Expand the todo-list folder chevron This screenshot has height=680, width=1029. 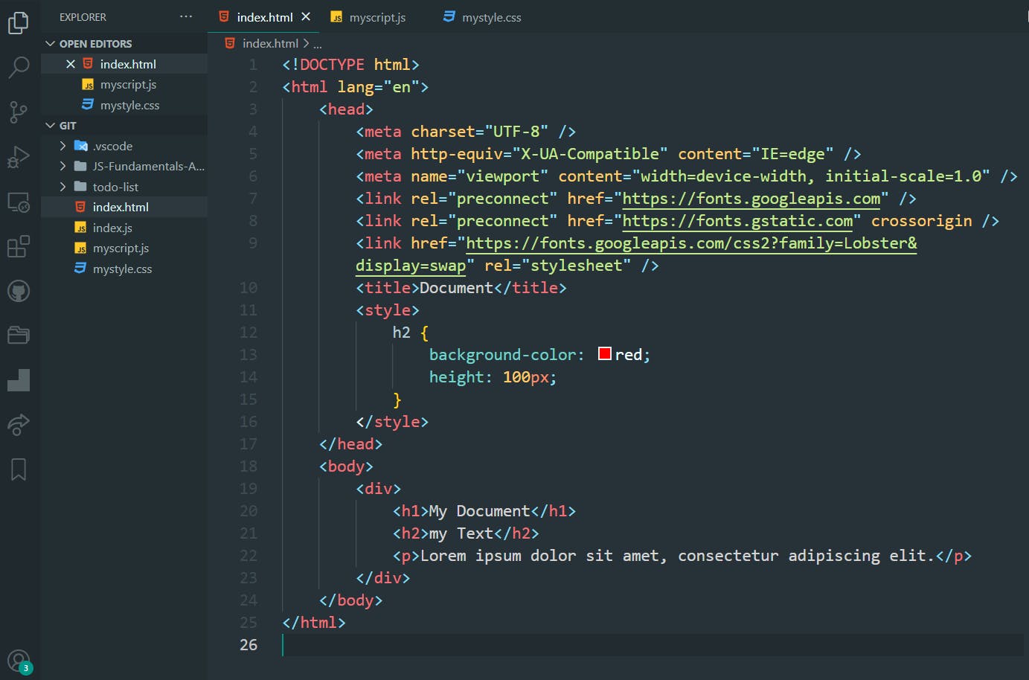point(63,187)
